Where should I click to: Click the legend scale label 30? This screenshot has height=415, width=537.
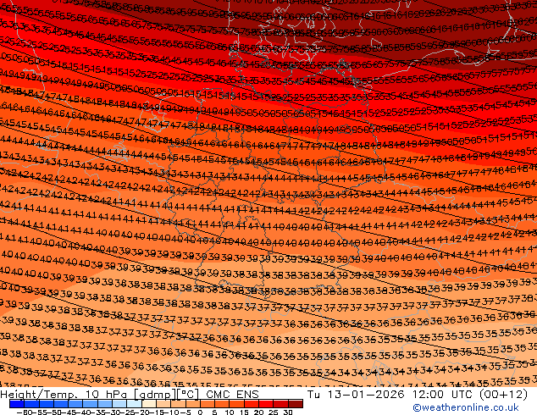tap(288, 412)
